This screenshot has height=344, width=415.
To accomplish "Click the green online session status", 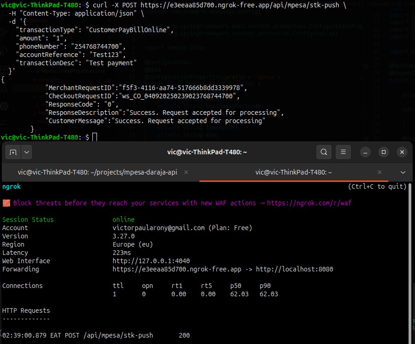I will point(124,220).
